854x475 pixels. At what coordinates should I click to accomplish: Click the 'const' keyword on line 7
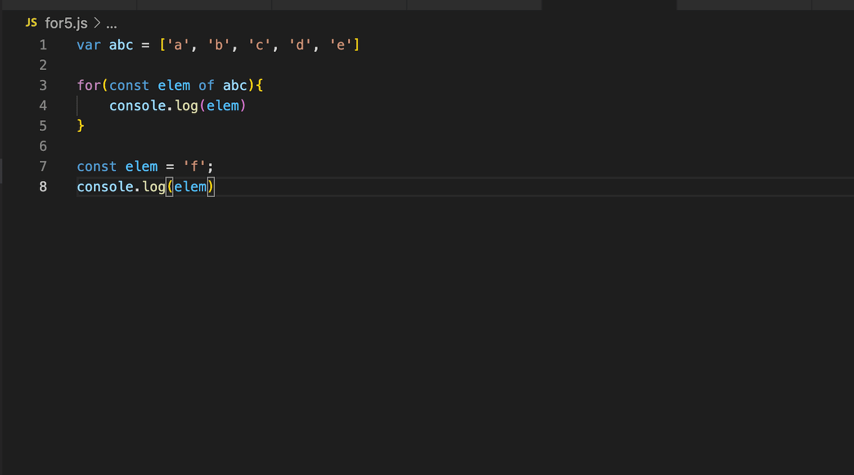coord(97,166)
